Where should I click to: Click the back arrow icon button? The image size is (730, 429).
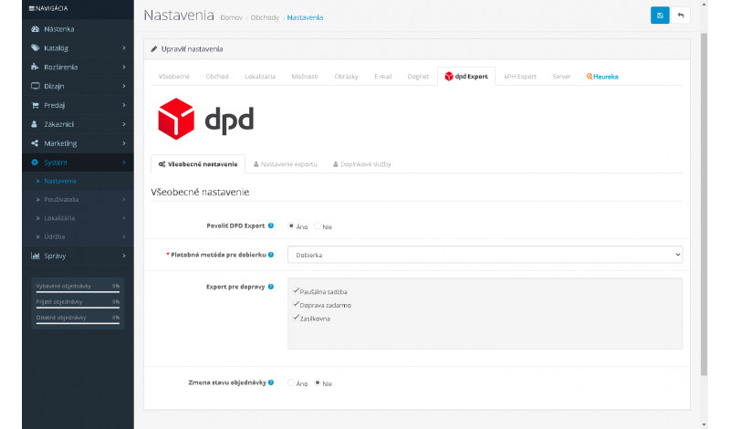point(681,16)
